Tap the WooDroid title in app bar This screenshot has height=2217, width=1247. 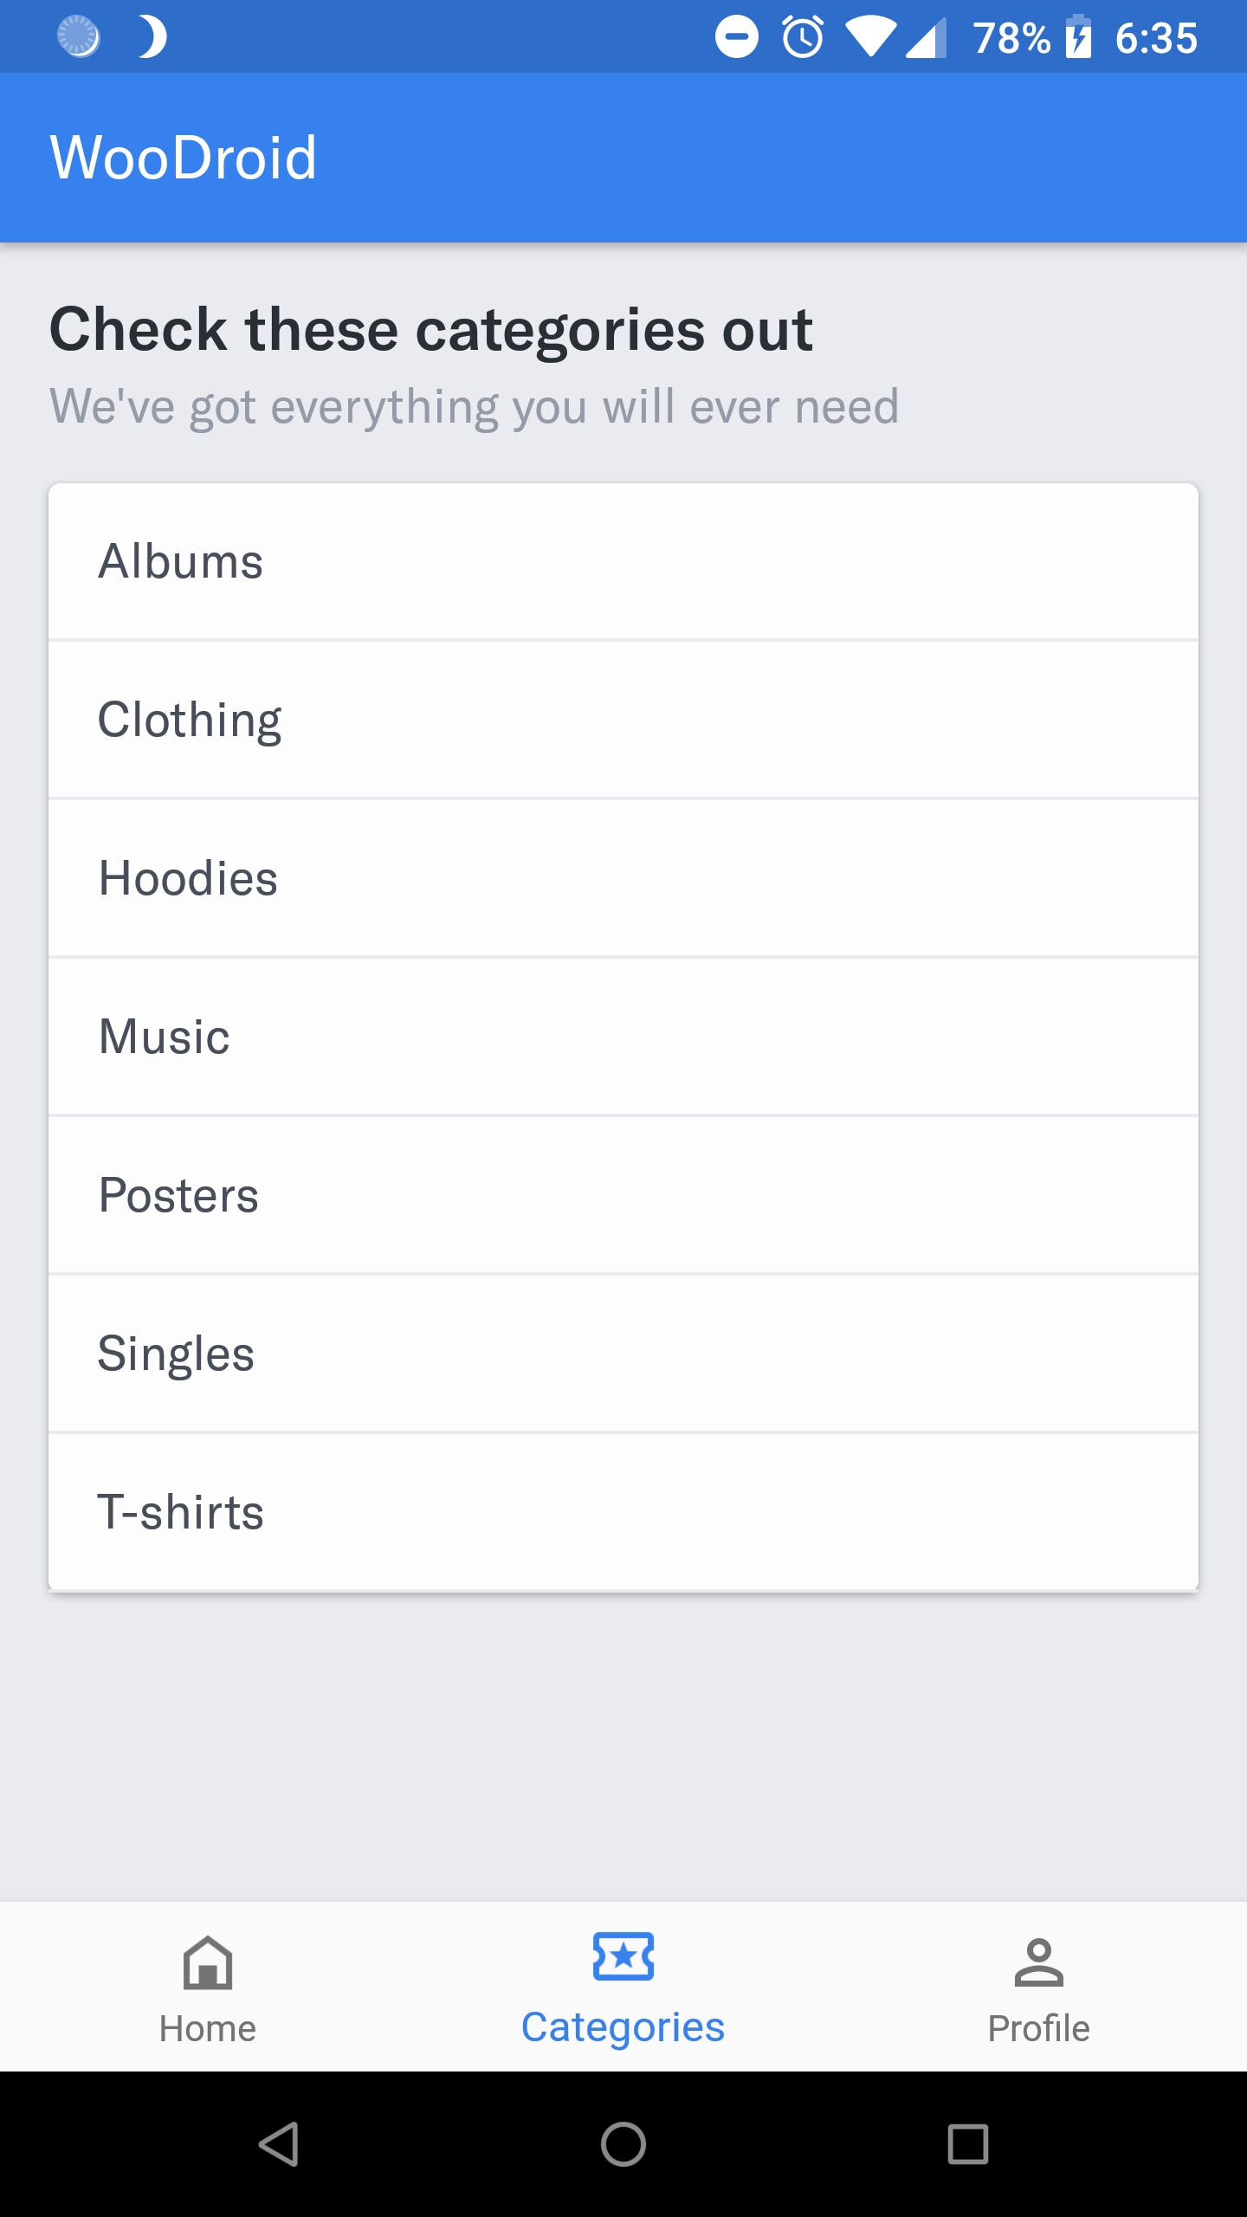[x=184, y=158]
